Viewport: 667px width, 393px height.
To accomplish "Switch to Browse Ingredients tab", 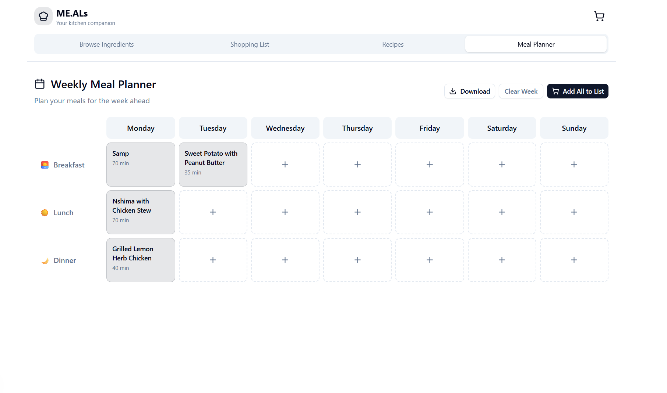I will (106, 44).
